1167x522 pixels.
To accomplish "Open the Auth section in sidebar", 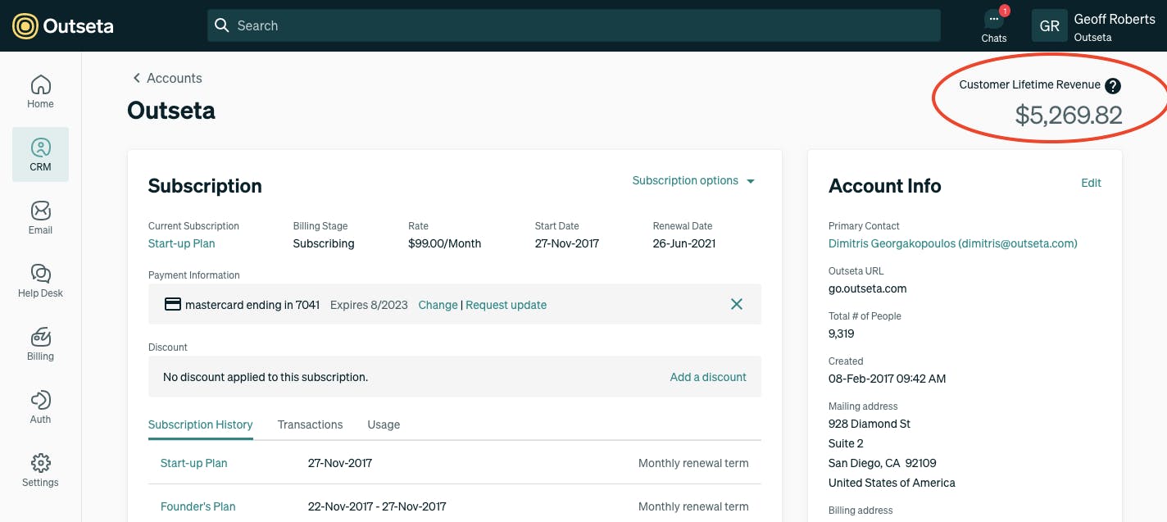I will [40, 407].
